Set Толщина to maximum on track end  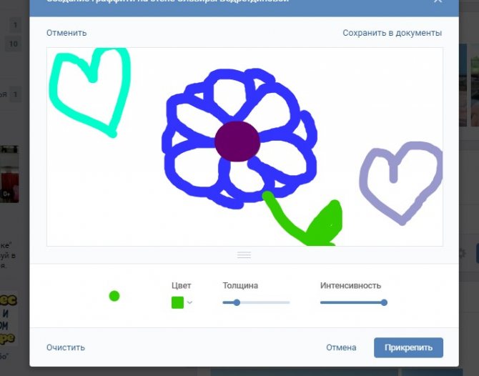(289, 302)
